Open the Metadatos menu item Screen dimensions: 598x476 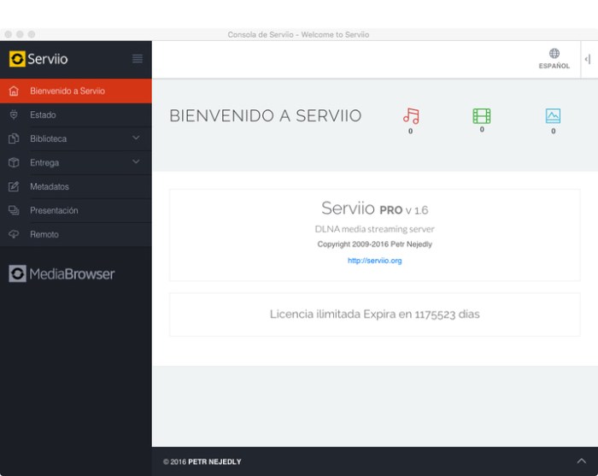[x=76, y=186]
